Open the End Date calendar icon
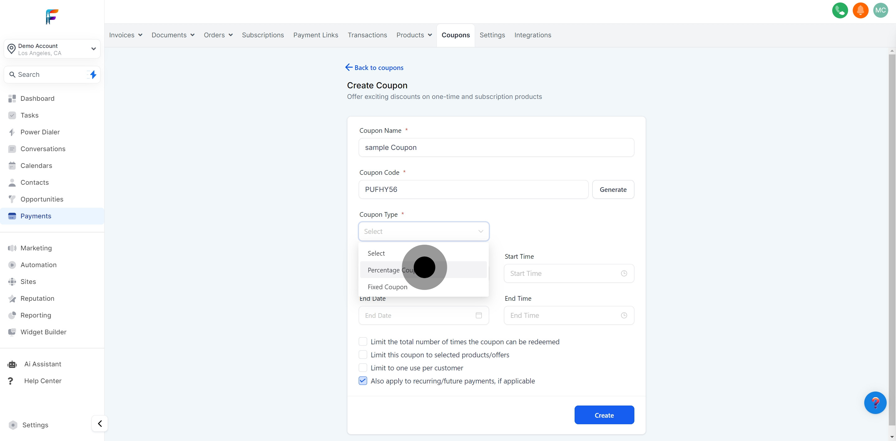Screen dimensions: 896x441 (x=478, y=315)
